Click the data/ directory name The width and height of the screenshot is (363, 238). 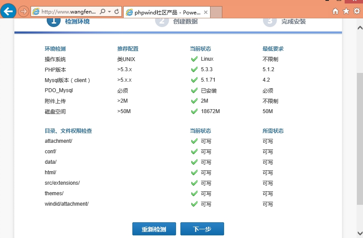tap(51, 162)
